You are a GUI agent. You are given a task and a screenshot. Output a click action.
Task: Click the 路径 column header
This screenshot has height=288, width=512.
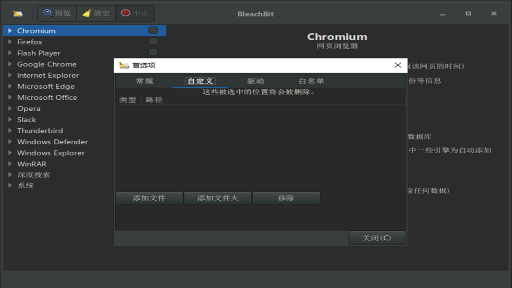pos(154,100)
